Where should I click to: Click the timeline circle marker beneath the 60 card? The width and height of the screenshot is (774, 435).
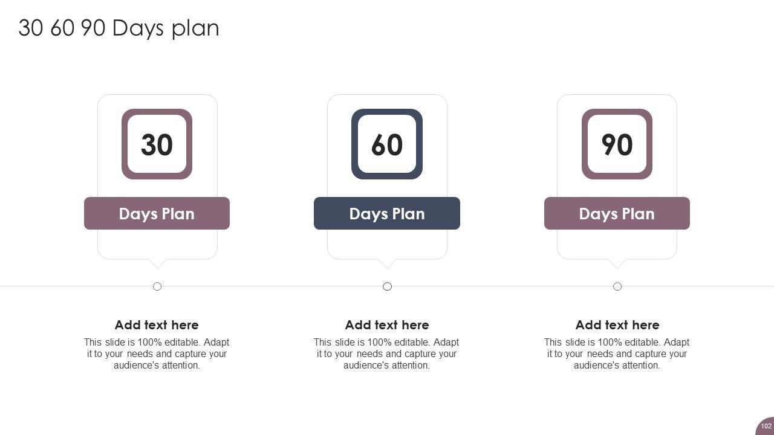click(388, 286)
